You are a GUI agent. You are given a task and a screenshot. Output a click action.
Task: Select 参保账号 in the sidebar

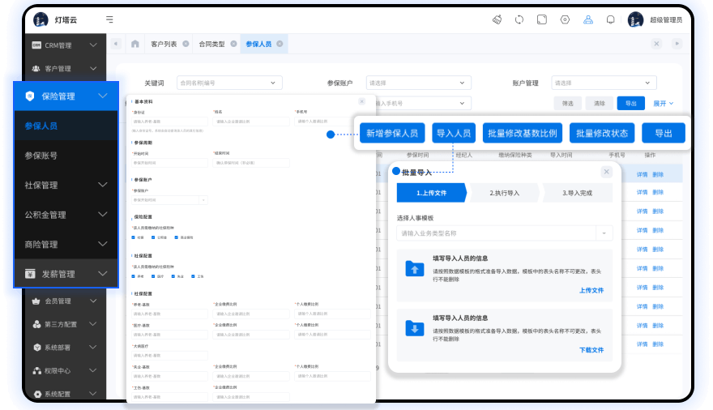tap(41, 156)
